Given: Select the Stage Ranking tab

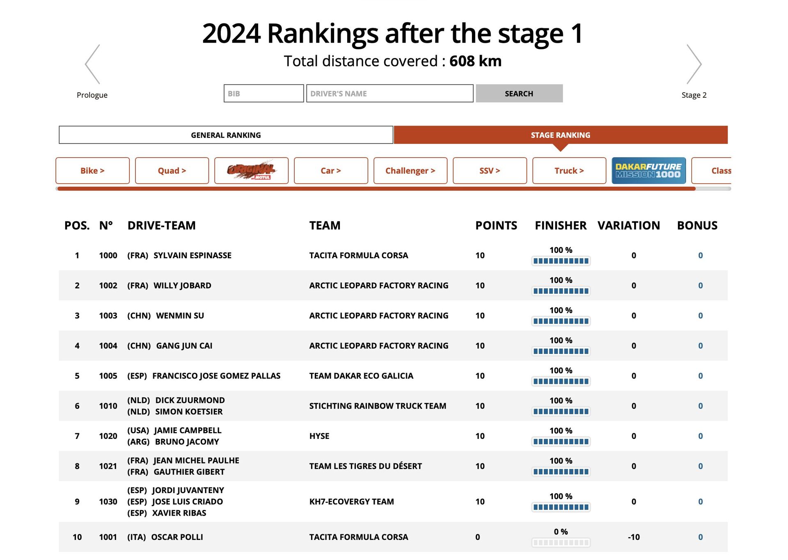Looking at the screenshot, I should pyautogui.click(x=560, y=135).
